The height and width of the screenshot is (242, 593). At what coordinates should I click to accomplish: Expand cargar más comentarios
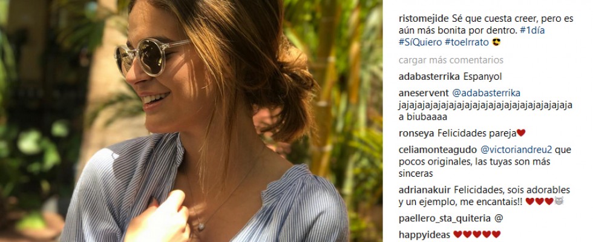[451, 60]
